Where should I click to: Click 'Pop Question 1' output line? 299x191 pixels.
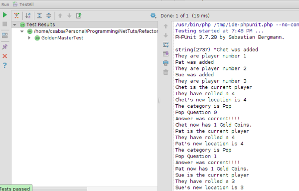click(196, 156)
